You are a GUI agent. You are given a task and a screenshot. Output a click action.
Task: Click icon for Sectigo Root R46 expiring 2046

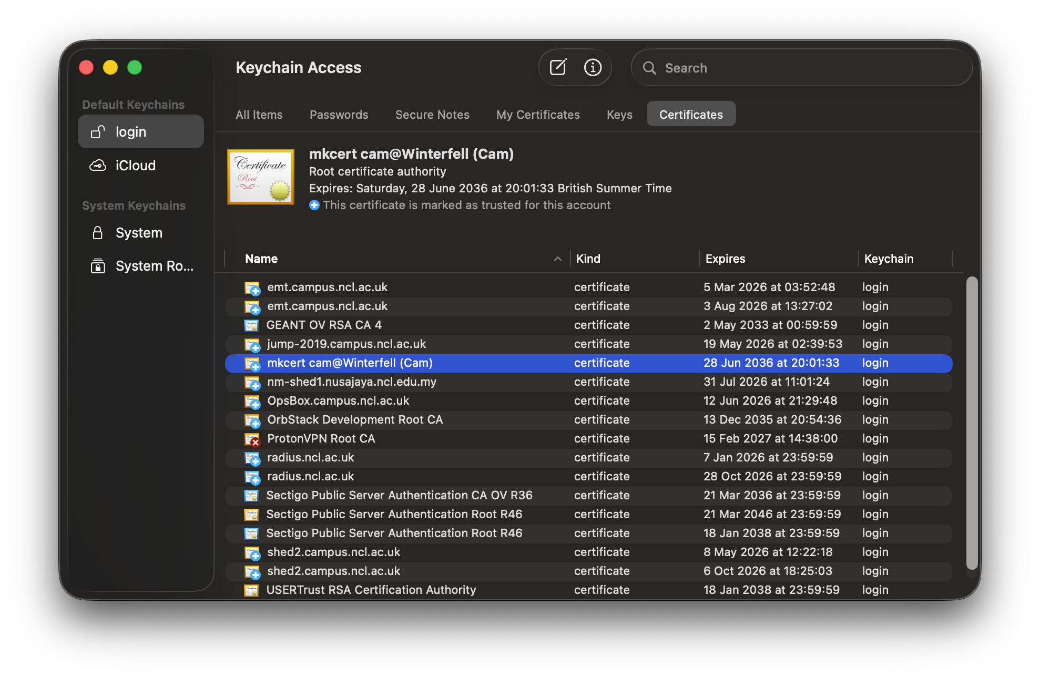[251, 515]
